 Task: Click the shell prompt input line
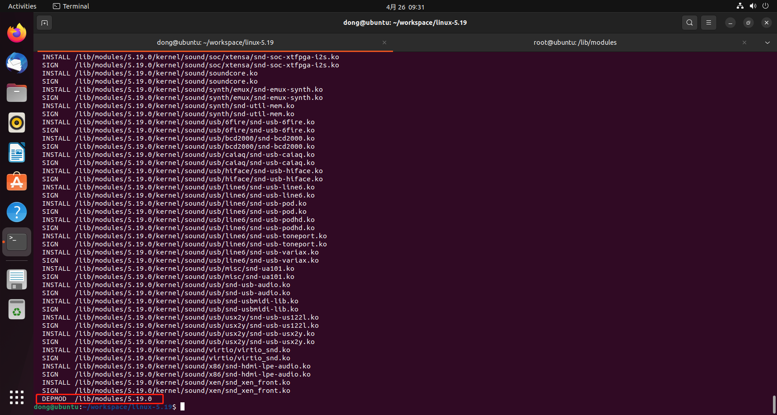click(x=109, y=407)
